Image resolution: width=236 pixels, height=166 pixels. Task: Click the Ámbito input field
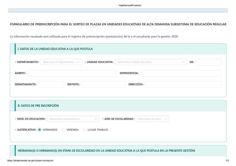[72, 73]
